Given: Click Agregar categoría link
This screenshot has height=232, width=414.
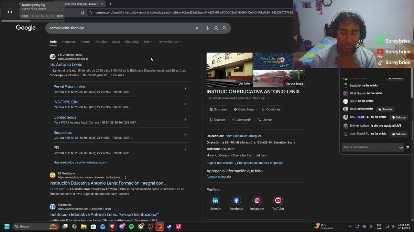Looking at the screenshot, I should click(x=219, y=177).
